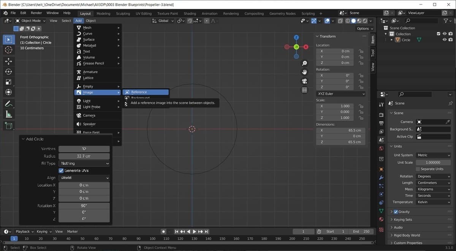The image size is (456, 251).
Task: Add a Camera from menu
Action: point(98,115)
